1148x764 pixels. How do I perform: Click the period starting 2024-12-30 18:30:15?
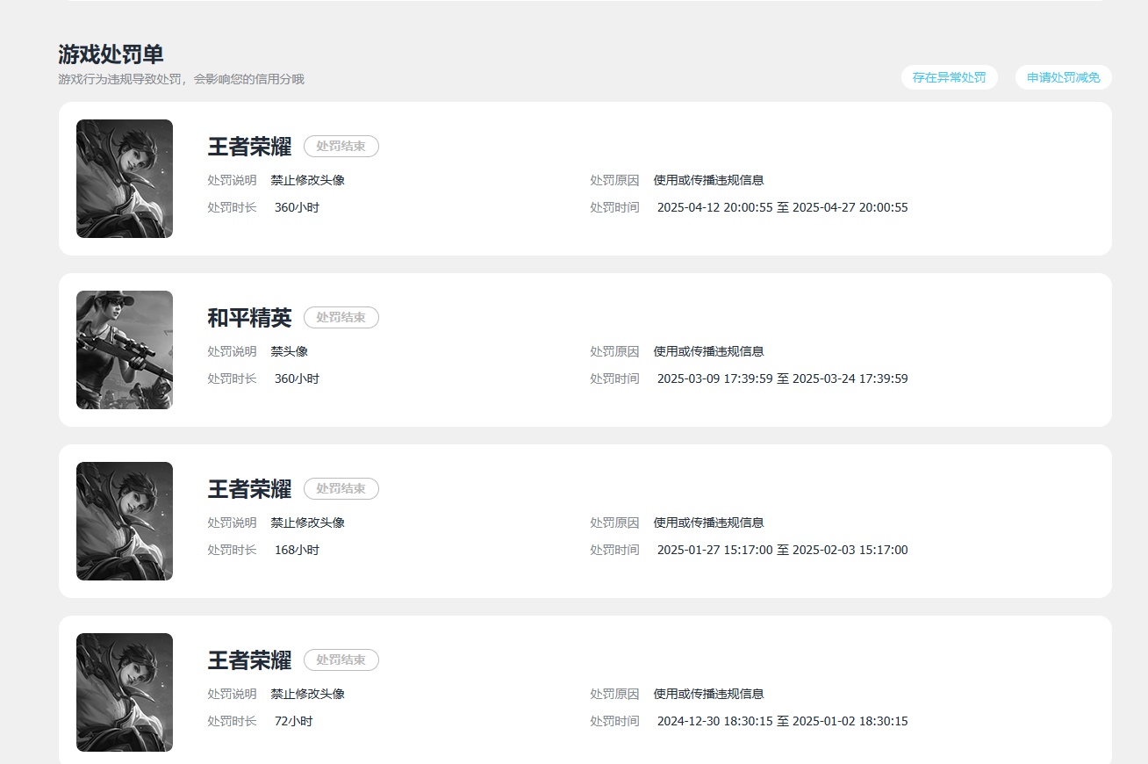[x=783, y=721]
